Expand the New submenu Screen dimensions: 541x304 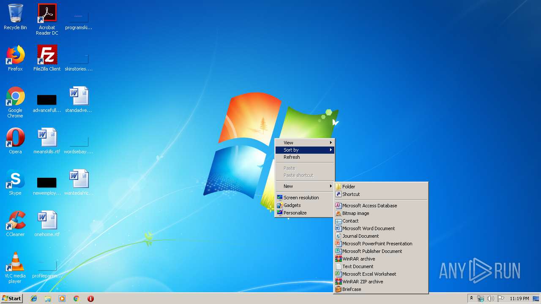(305, 186)
